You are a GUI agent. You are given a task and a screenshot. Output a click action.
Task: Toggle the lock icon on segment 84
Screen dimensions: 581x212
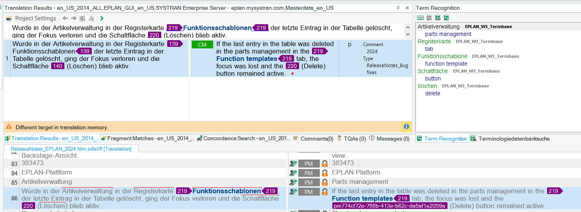point(324,173)
